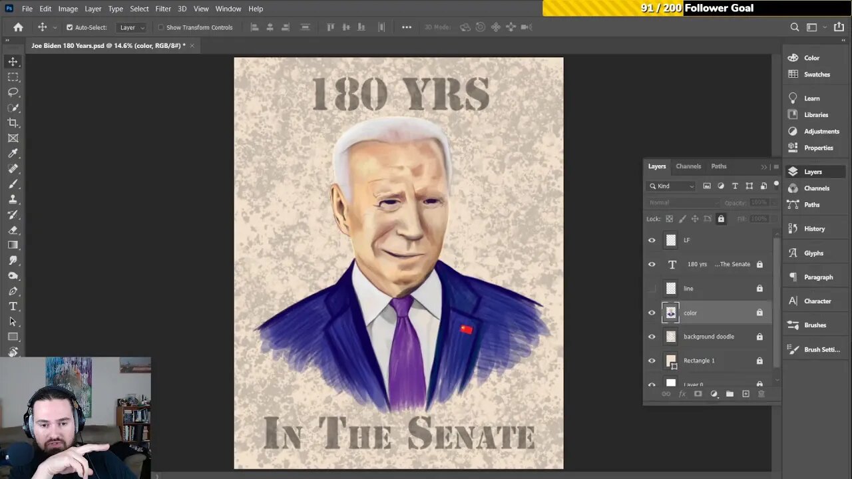Image resolution: width=852 pixels, height=479 pixels.
Task: Select the Frame tool
Action: click(13, 138)
